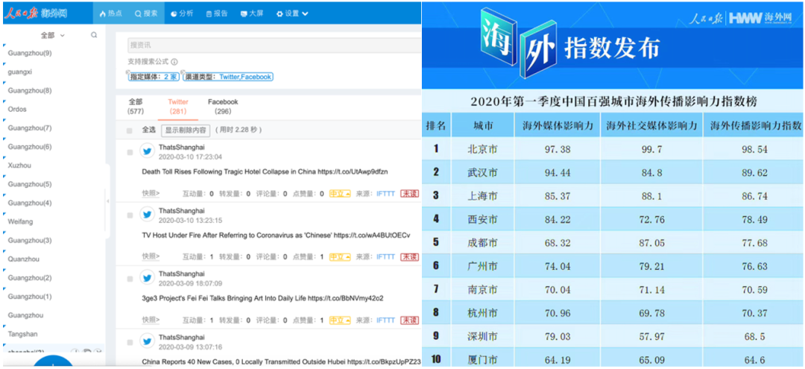Open 中立 sentiment dropdown on 3ge3 Project post
This screenshot has height=369, width=805.
[x=340, y=321]
